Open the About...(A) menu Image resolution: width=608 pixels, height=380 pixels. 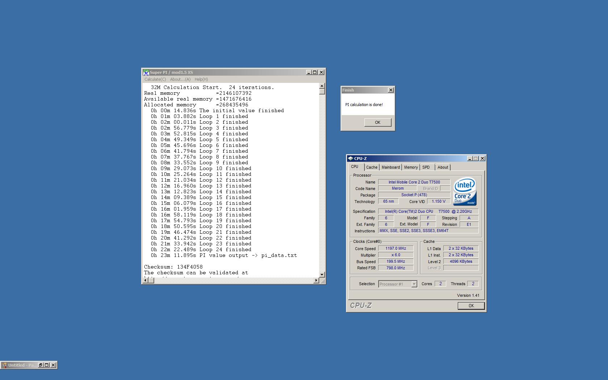click(180, 79)
